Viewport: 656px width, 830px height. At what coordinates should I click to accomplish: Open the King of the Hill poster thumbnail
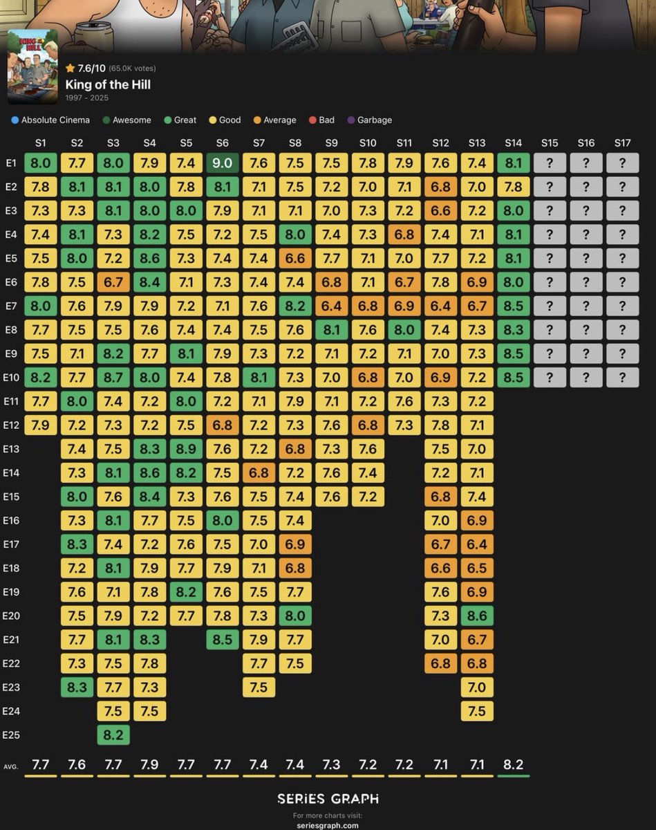(32, 66)
